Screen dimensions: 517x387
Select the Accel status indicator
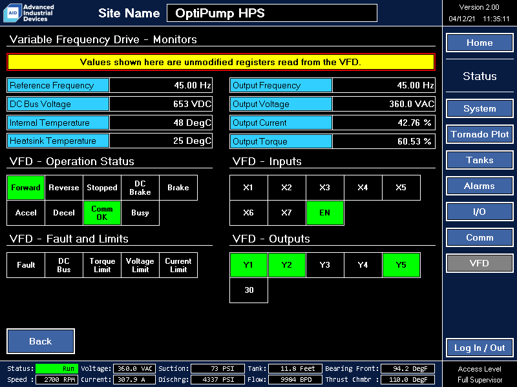coord(26,213)
